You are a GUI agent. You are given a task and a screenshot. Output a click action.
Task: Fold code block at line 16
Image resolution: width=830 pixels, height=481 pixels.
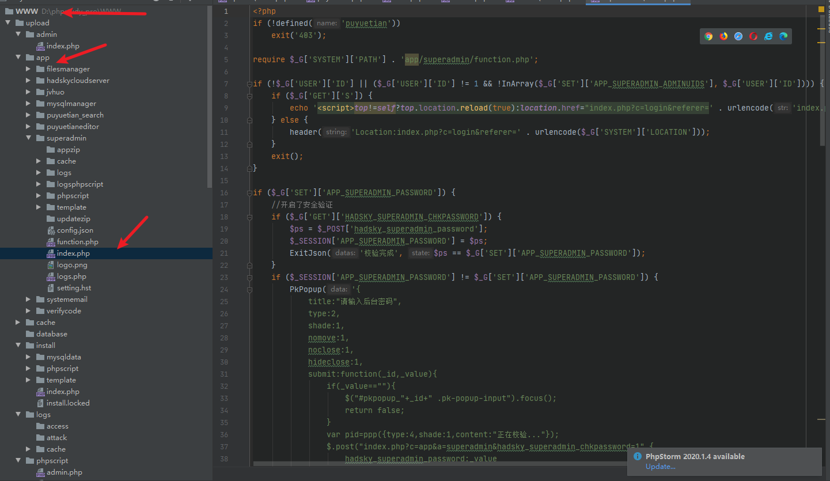tap(248, 192)
